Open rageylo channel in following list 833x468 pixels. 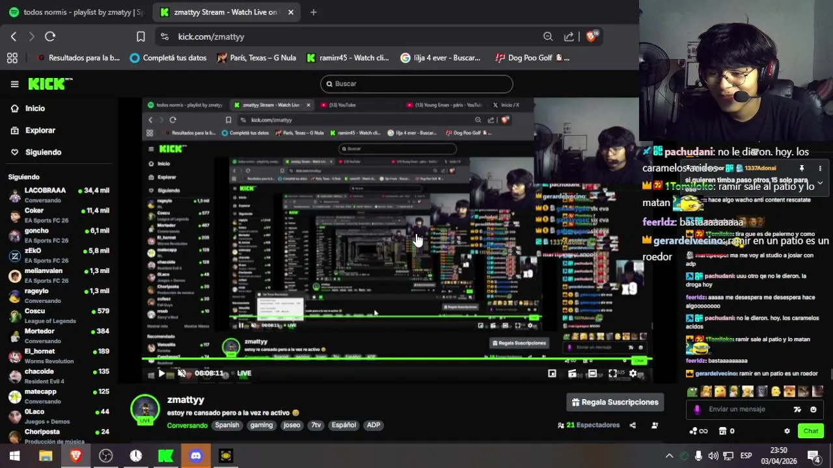click(x=59, y=296)
